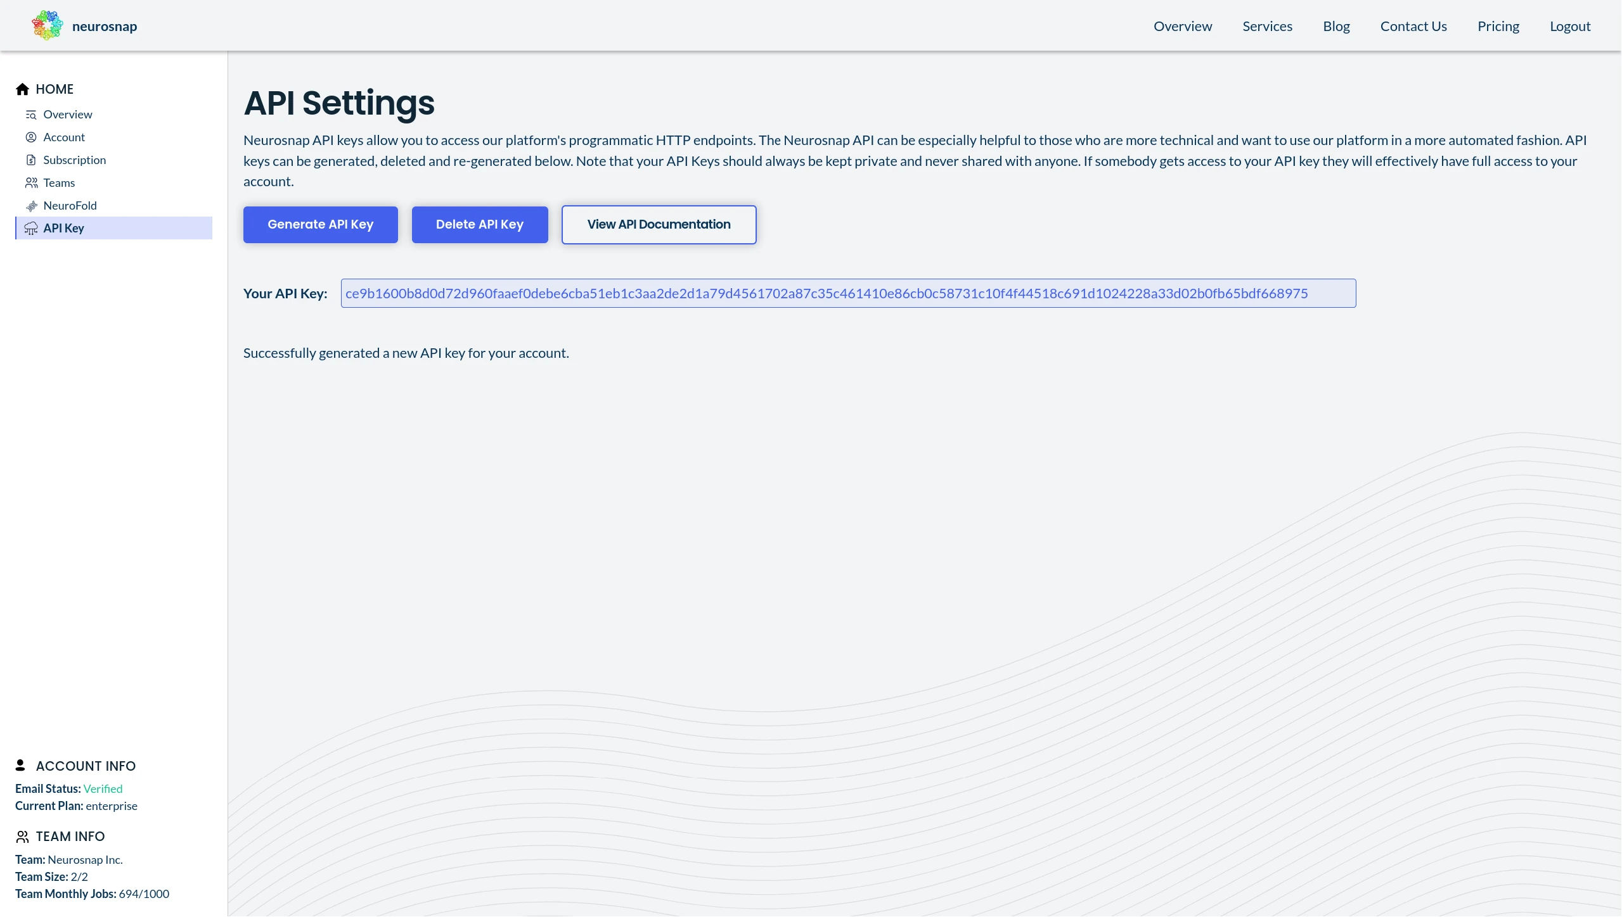Screen dimensions: 1622x917
Task: Click the NeuroFold icon in sidebar
Action: click(31, 205)
